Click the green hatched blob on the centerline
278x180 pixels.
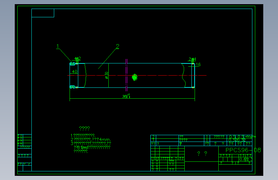(135, 78)
